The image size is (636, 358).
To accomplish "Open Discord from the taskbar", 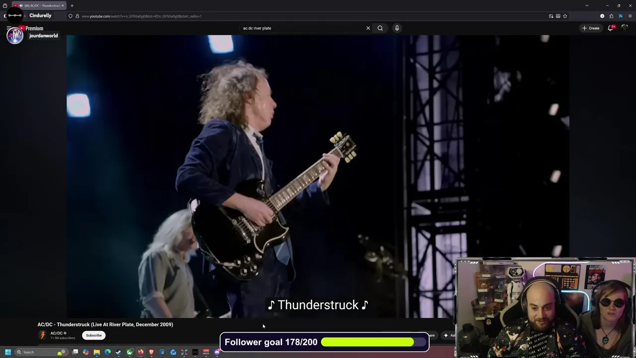I will 217,352.
